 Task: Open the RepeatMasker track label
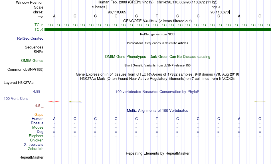31,157
